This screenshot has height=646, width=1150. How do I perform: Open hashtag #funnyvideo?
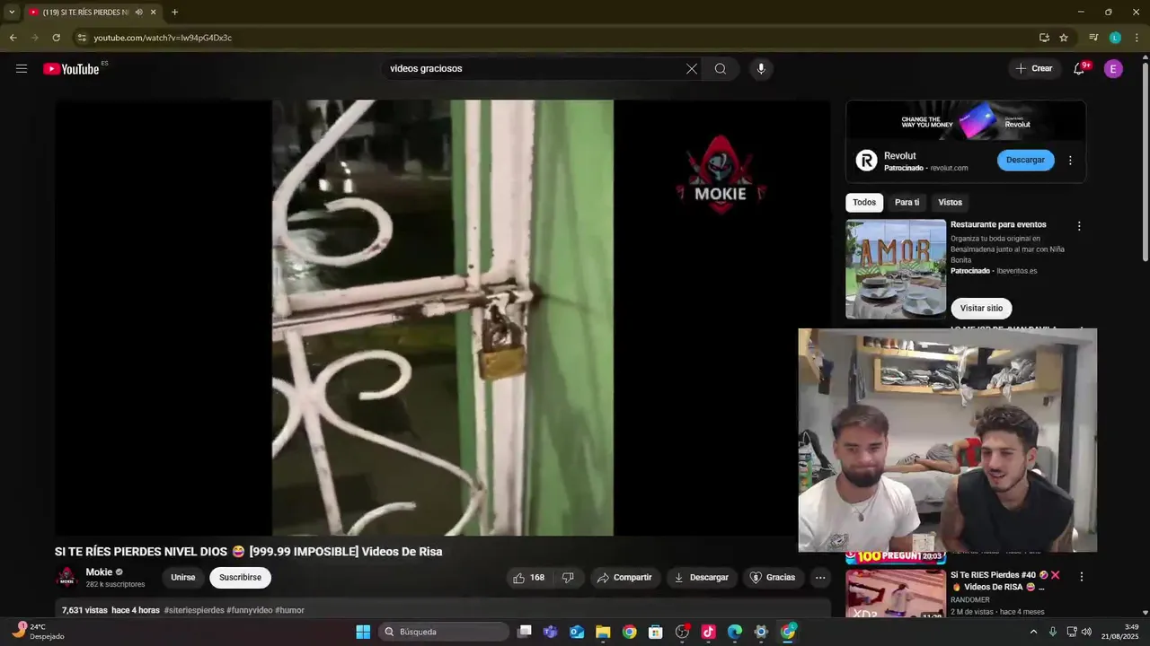pos(250,610)
